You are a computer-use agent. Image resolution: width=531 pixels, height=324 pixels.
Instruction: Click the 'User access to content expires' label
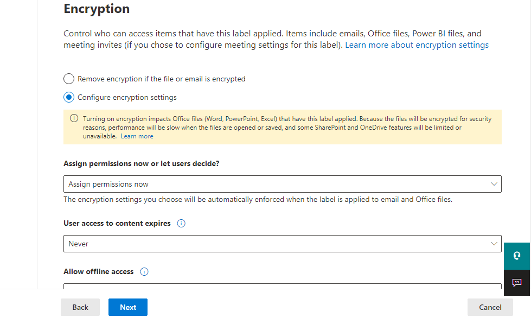117,224
